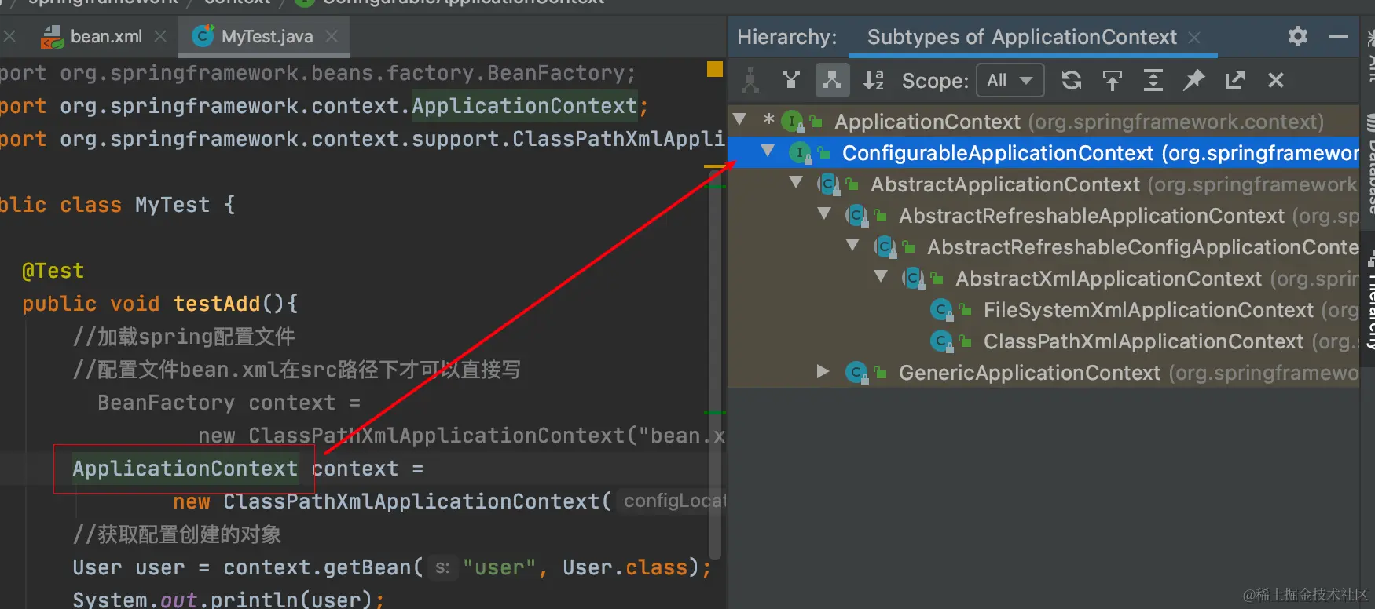Close Subtypes of ApplicationContext tab

click(1194, 38)
